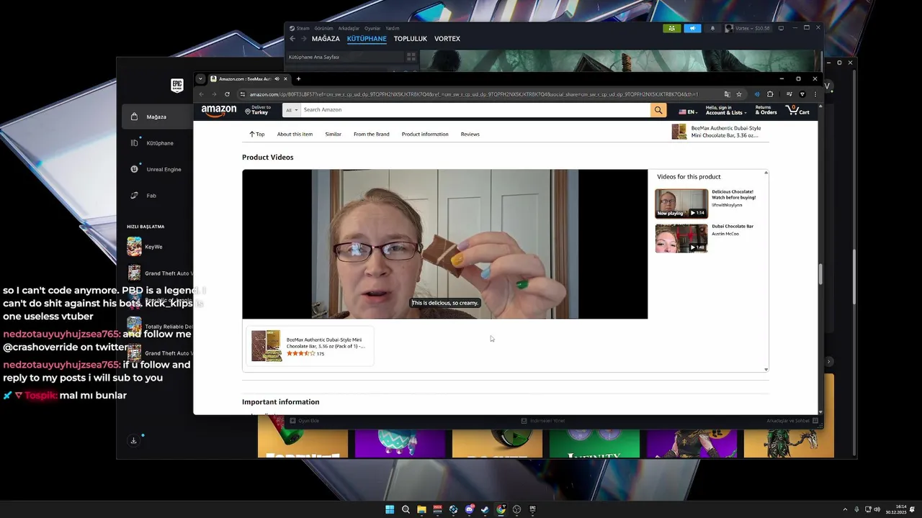The width and height of the screenshot is (922, 518).
Task: Open Steam from the taskbar
Action: pyautogui.click(x=485, y=509)
